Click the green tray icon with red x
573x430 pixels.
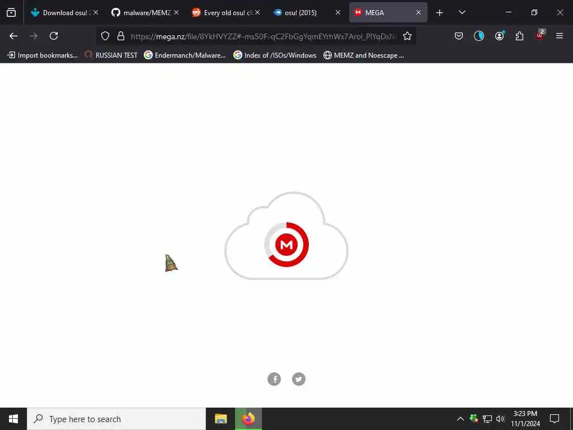(473, 419)
